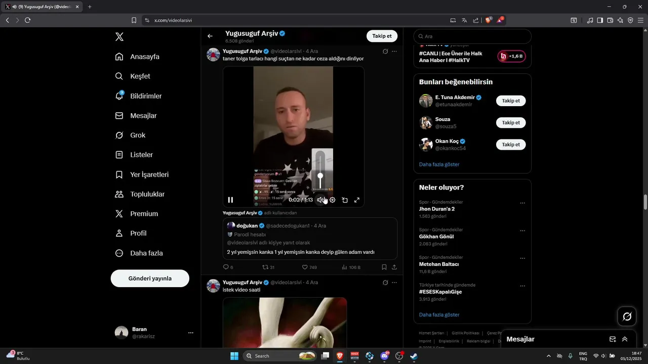Adjust the video volume slider knob
Image resolution: width=648 pixels, height=364 pixels.
[x=320, y=175]
